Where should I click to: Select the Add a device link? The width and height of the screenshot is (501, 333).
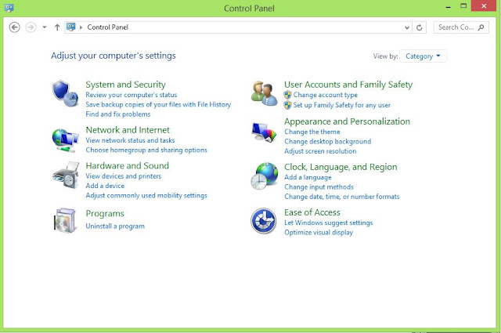[x=105, y=186]
